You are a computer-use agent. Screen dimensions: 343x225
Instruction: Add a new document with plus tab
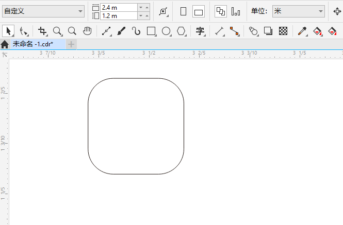(x=71, y=45)
